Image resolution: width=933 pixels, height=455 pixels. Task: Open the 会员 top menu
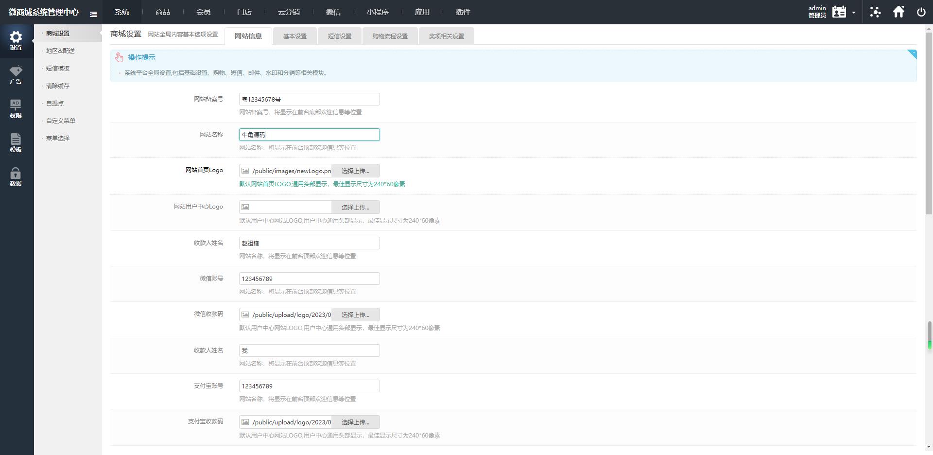(204, 12)
